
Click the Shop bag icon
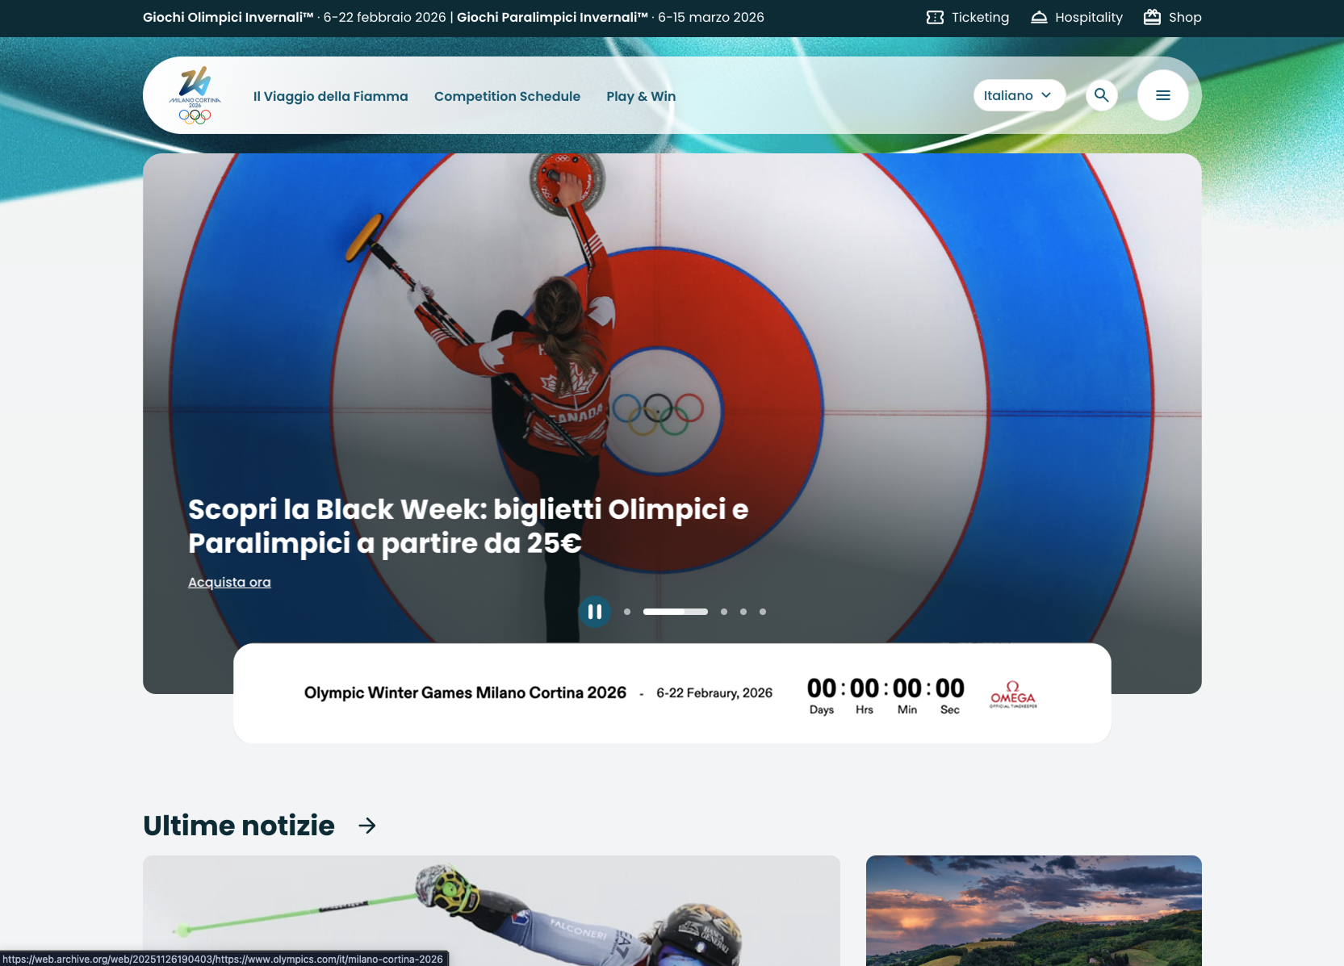pos(1152,17)
